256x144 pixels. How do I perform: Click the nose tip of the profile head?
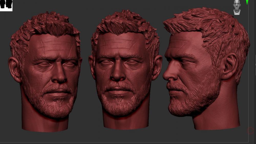(x=165, y=77)
